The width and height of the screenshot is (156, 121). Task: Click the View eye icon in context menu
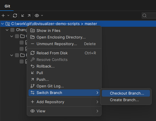click(x=33, y=111)
